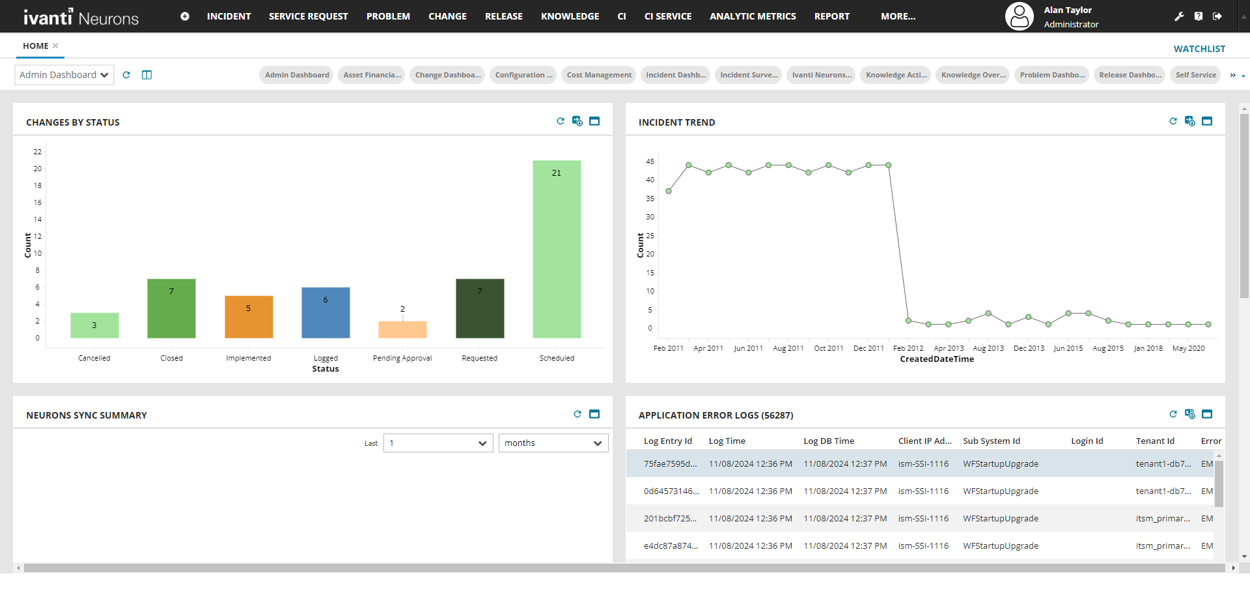
Task: Open the KNOWLEDGE menu
Action: pos(570,16)
